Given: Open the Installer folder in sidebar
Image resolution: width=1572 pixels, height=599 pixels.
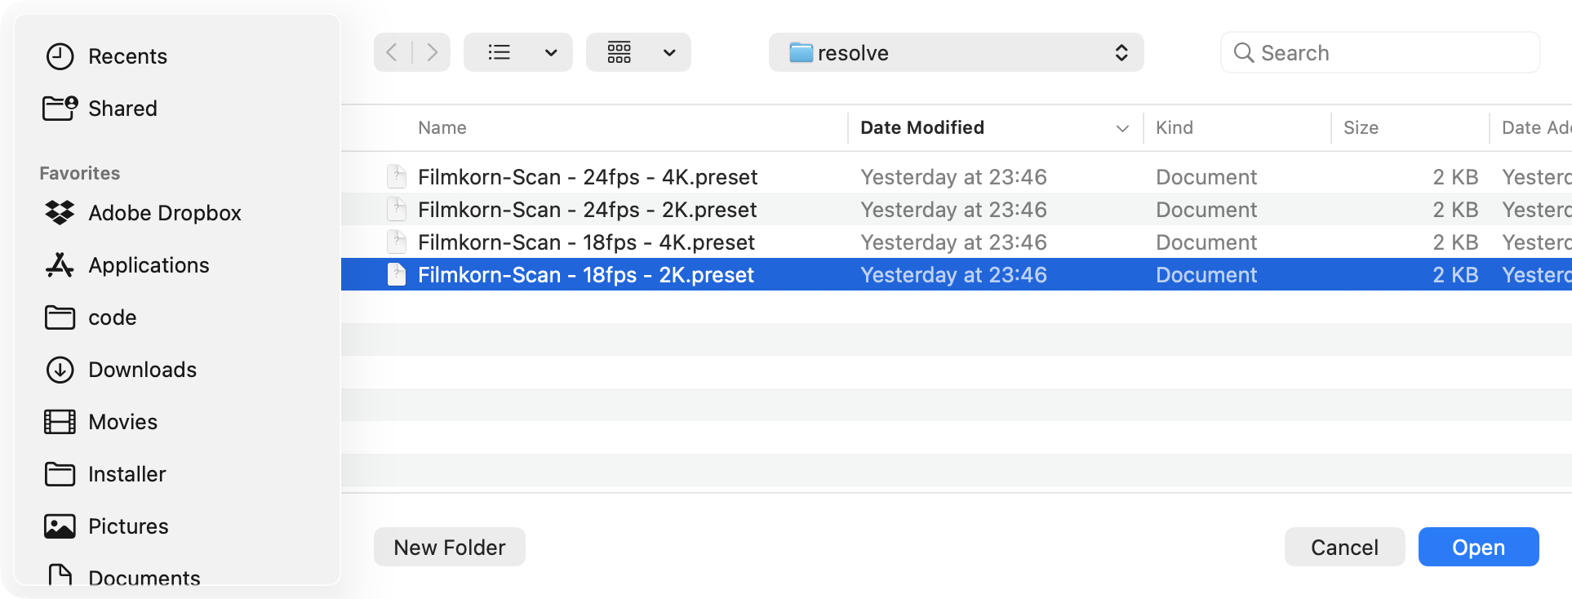Looking at the screenshot, I should click(x=105, y=474).
